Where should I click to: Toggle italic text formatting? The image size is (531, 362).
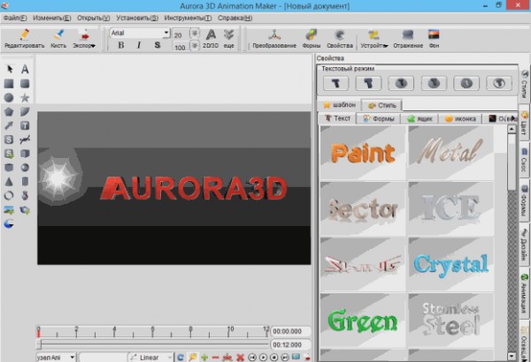[139, 45]
